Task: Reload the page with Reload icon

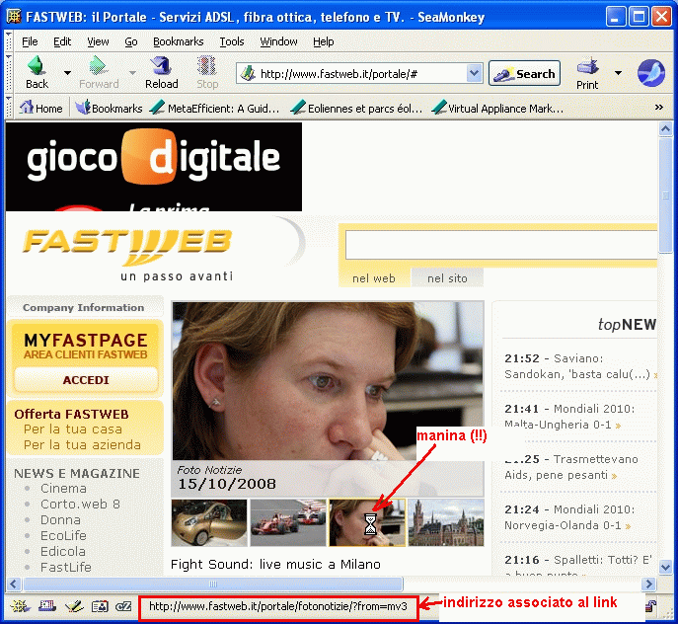Action: [161, 66]
